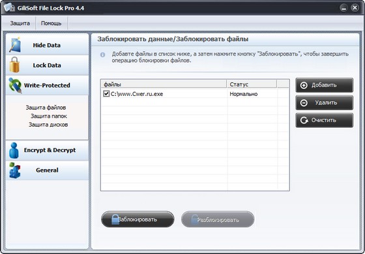Viewport: 365px width, 254px height.
Task: Click the Encrypt & Decrypt person icon
Action: point(14,150)
